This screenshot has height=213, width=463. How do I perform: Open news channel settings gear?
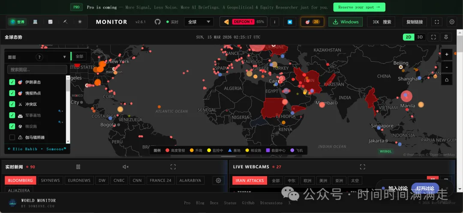(x=219, y=180)
